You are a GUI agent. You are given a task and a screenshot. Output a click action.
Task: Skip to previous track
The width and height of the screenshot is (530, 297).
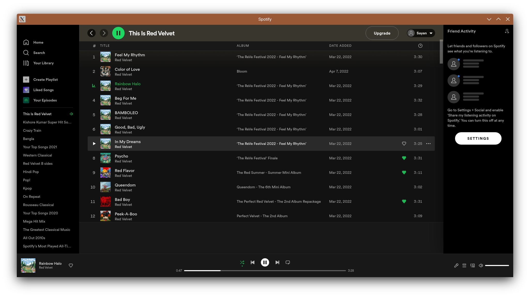(x=253, y=262)
